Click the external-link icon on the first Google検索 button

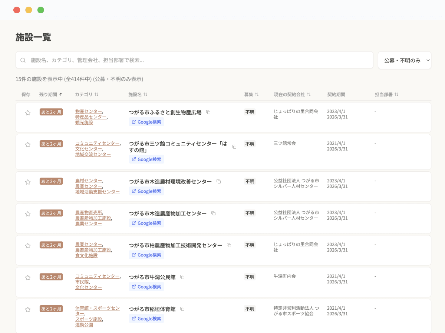(134, 121)
